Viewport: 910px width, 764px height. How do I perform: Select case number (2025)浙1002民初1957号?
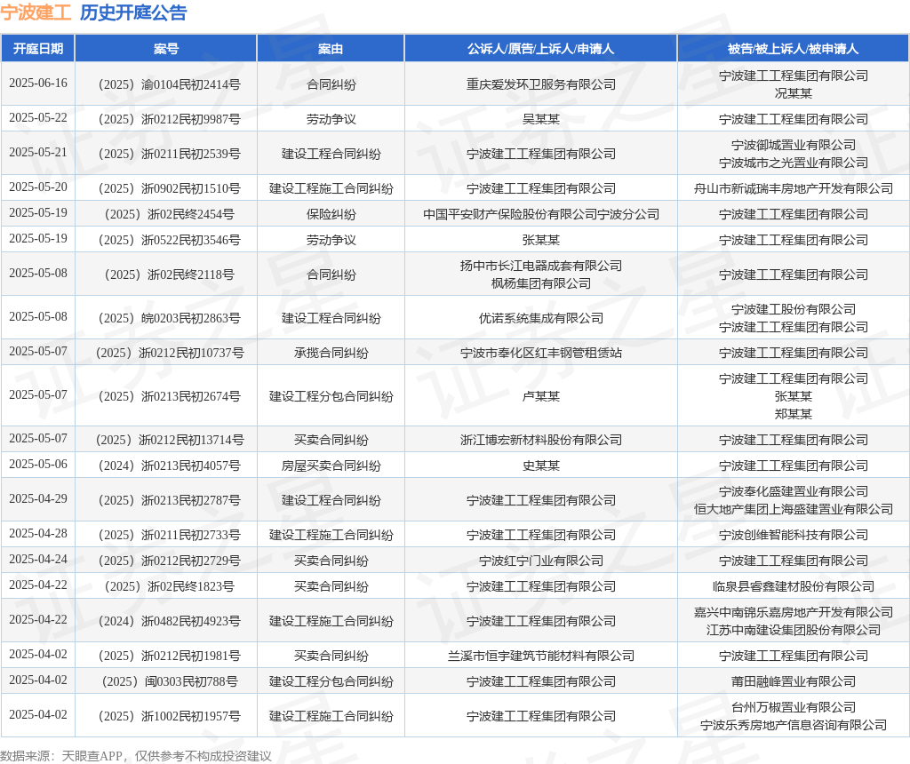pyautogui.click(x=169, y=716)
